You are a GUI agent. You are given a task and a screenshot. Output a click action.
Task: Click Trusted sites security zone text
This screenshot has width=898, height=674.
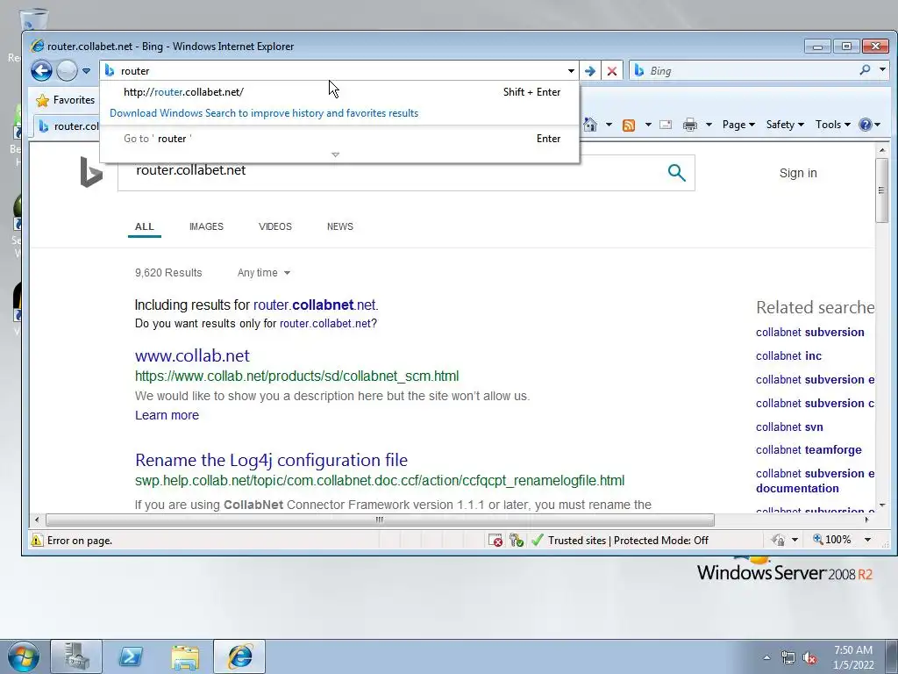tap(628, 541)
